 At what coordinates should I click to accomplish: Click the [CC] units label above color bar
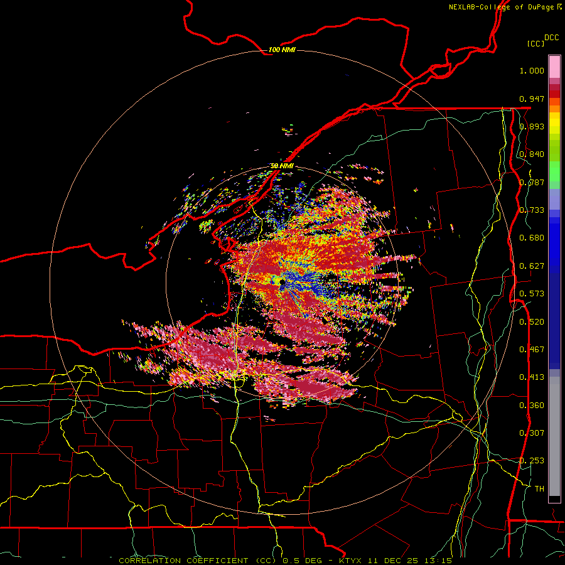[x=536, y=43]
